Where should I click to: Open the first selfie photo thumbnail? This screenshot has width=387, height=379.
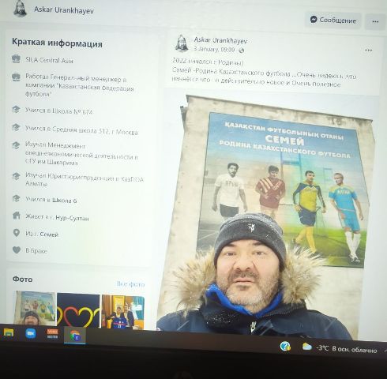coord(36,308)
